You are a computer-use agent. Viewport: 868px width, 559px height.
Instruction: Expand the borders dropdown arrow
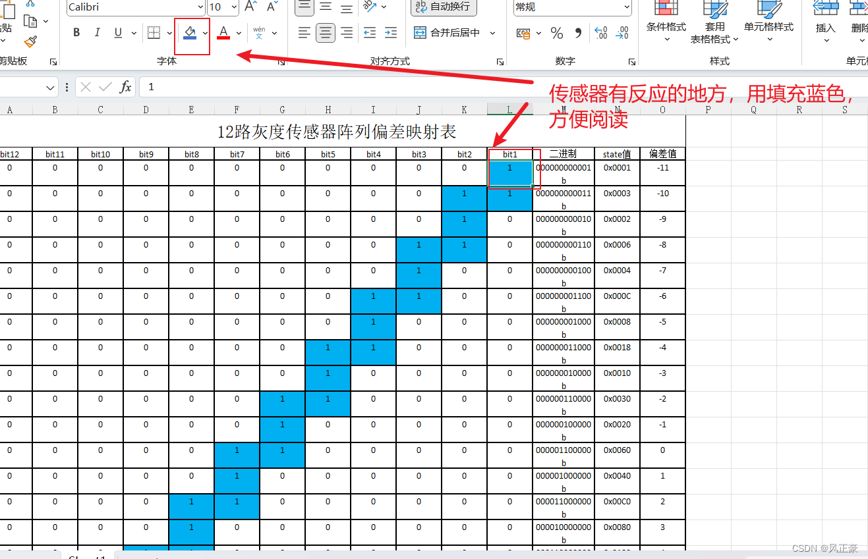point(170,33)
